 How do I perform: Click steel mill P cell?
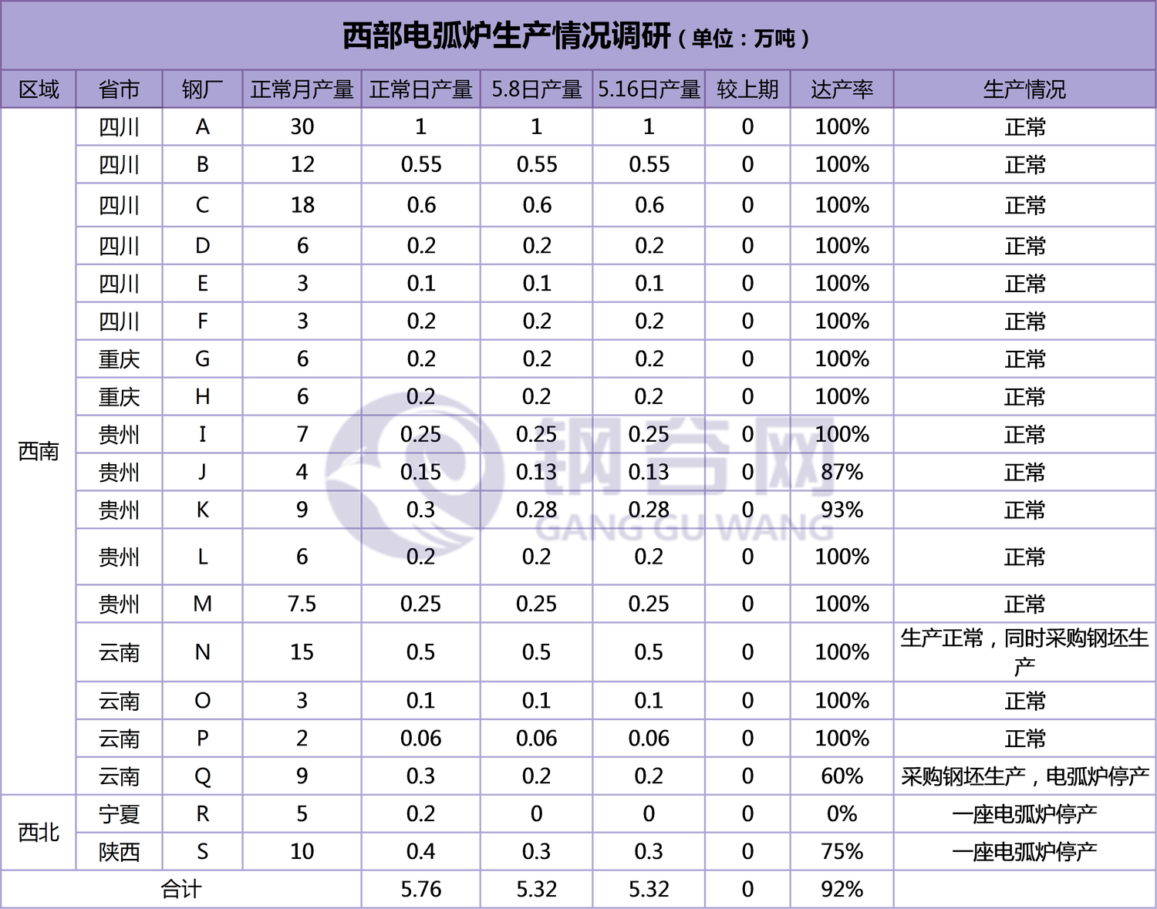point(202,739)
